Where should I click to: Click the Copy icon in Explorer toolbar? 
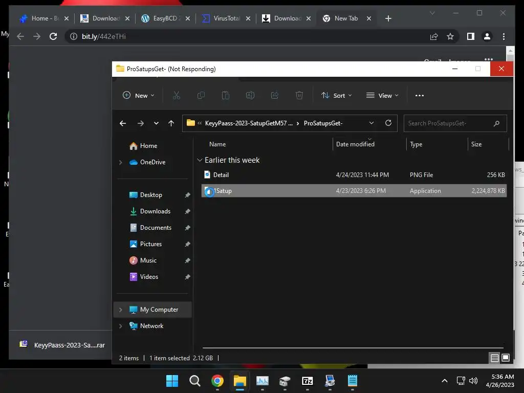click(201, 96)
